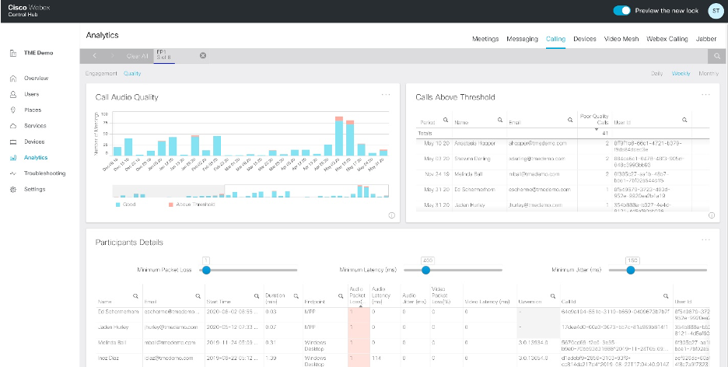
Task: Go back with the left arrow in filter bar
Action: point(94,56)
